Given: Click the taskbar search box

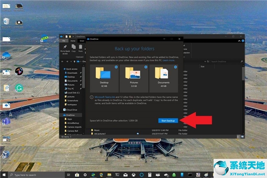Looking at the screenshot, I should [36, 175].
